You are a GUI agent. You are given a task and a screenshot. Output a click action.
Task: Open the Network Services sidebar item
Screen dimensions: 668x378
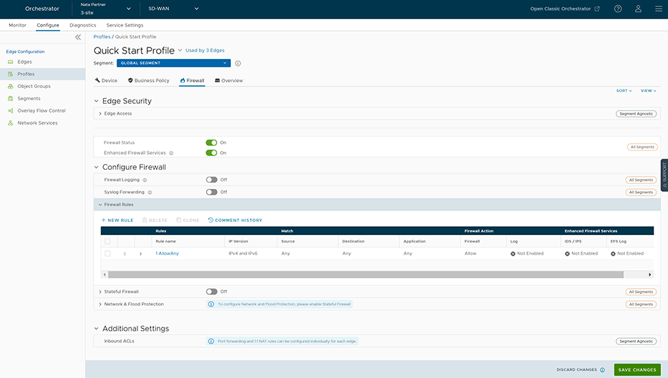click(x=37, y=123)
